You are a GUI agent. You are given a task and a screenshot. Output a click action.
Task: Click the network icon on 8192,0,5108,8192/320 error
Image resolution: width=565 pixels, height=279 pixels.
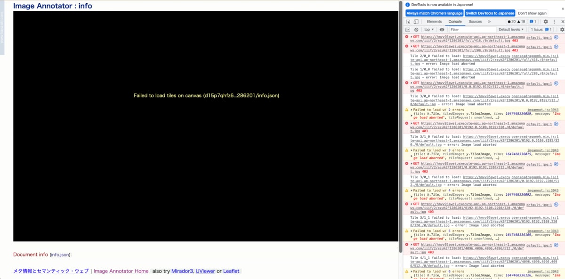pyautogui.click(x=556, y=124)
